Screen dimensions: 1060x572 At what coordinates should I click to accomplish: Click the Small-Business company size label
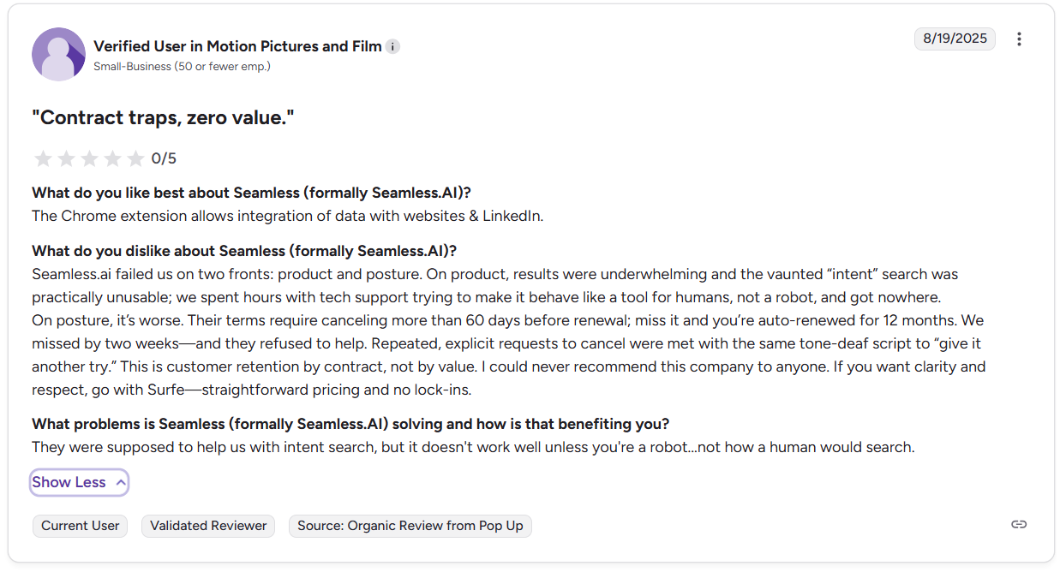pos(182,66)
